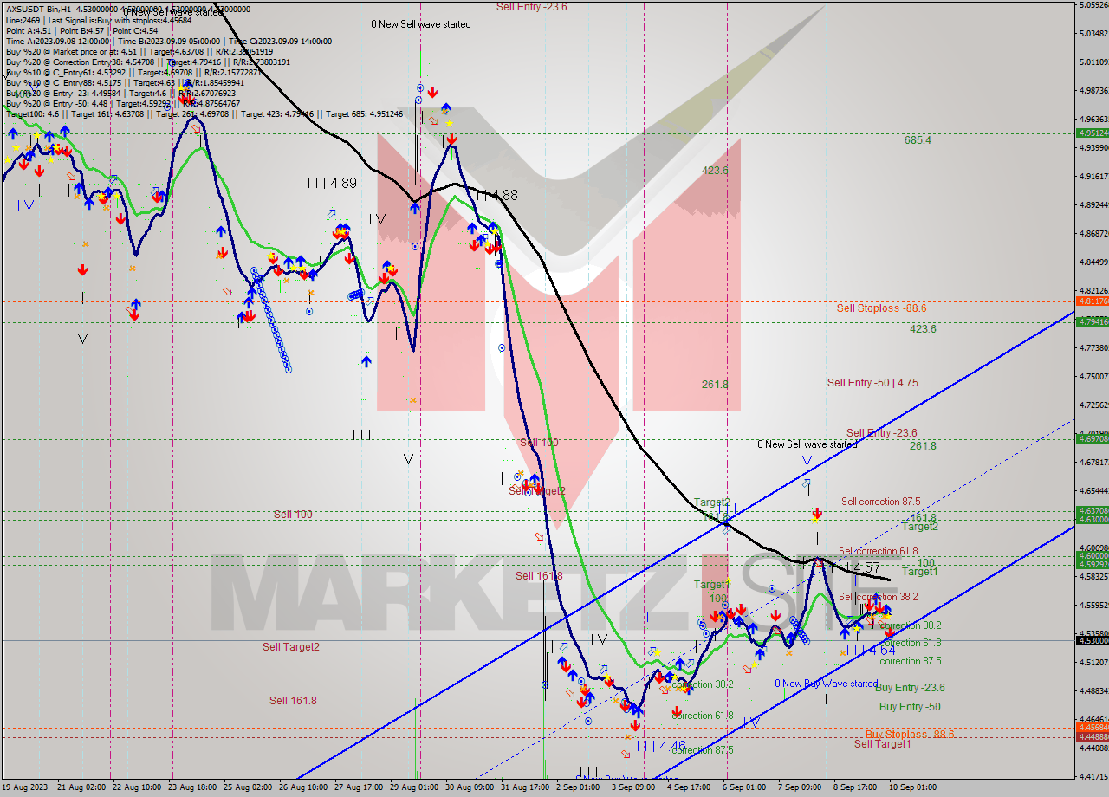Screen dimensions: 1109x797
Task: Click the green 4.63708 price tag
Action: tap(1092, 511)
